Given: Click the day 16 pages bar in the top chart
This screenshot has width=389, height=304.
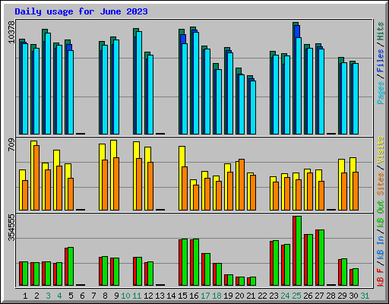Looking at the screenshot, I should (196, 83).
